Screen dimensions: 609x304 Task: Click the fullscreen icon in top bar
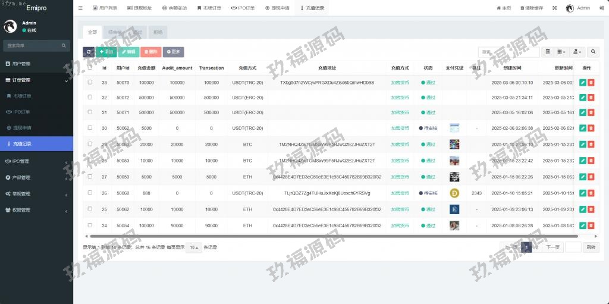tap(555, 8)
